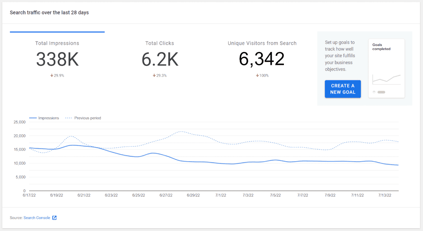Click the 25,000 y-axis label
Screen dimensions: 423x231
click(20, 122)
